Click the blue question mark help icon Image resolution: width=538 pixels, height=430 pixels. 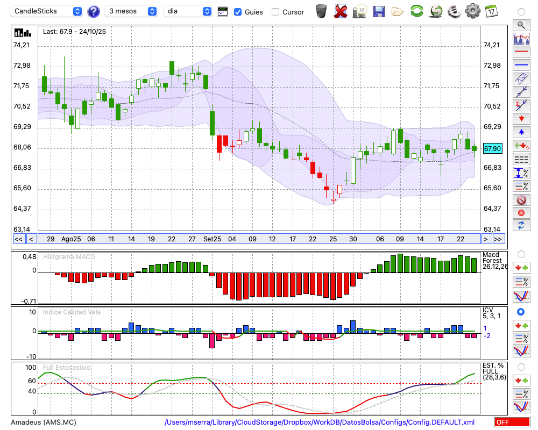coord(93,12)
